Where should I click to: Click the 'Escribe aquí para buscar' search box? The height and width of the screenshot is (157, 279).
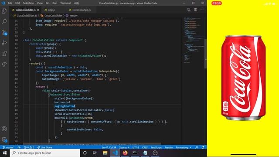[45, 153]
